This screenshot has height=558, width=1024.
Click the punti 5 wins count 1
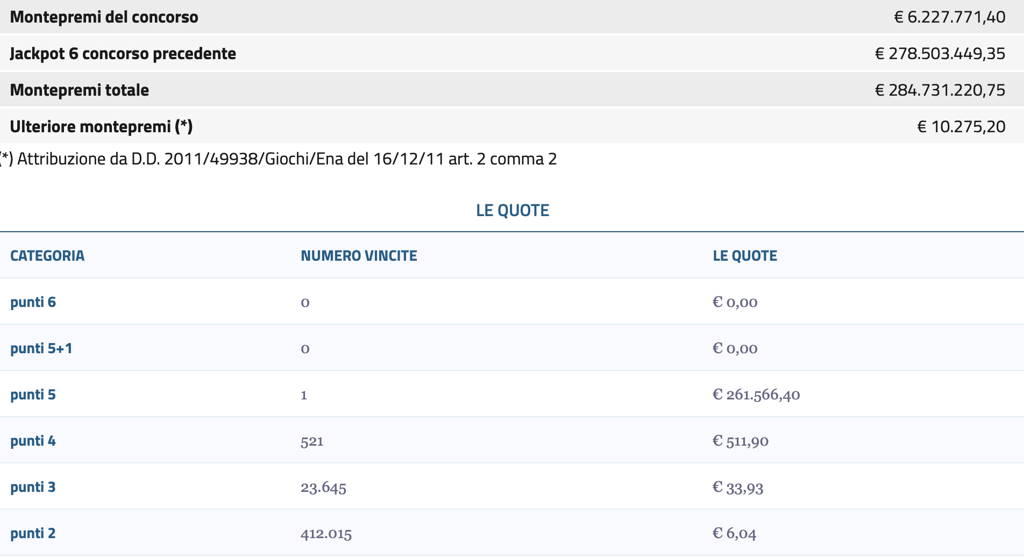click(304, 395)
